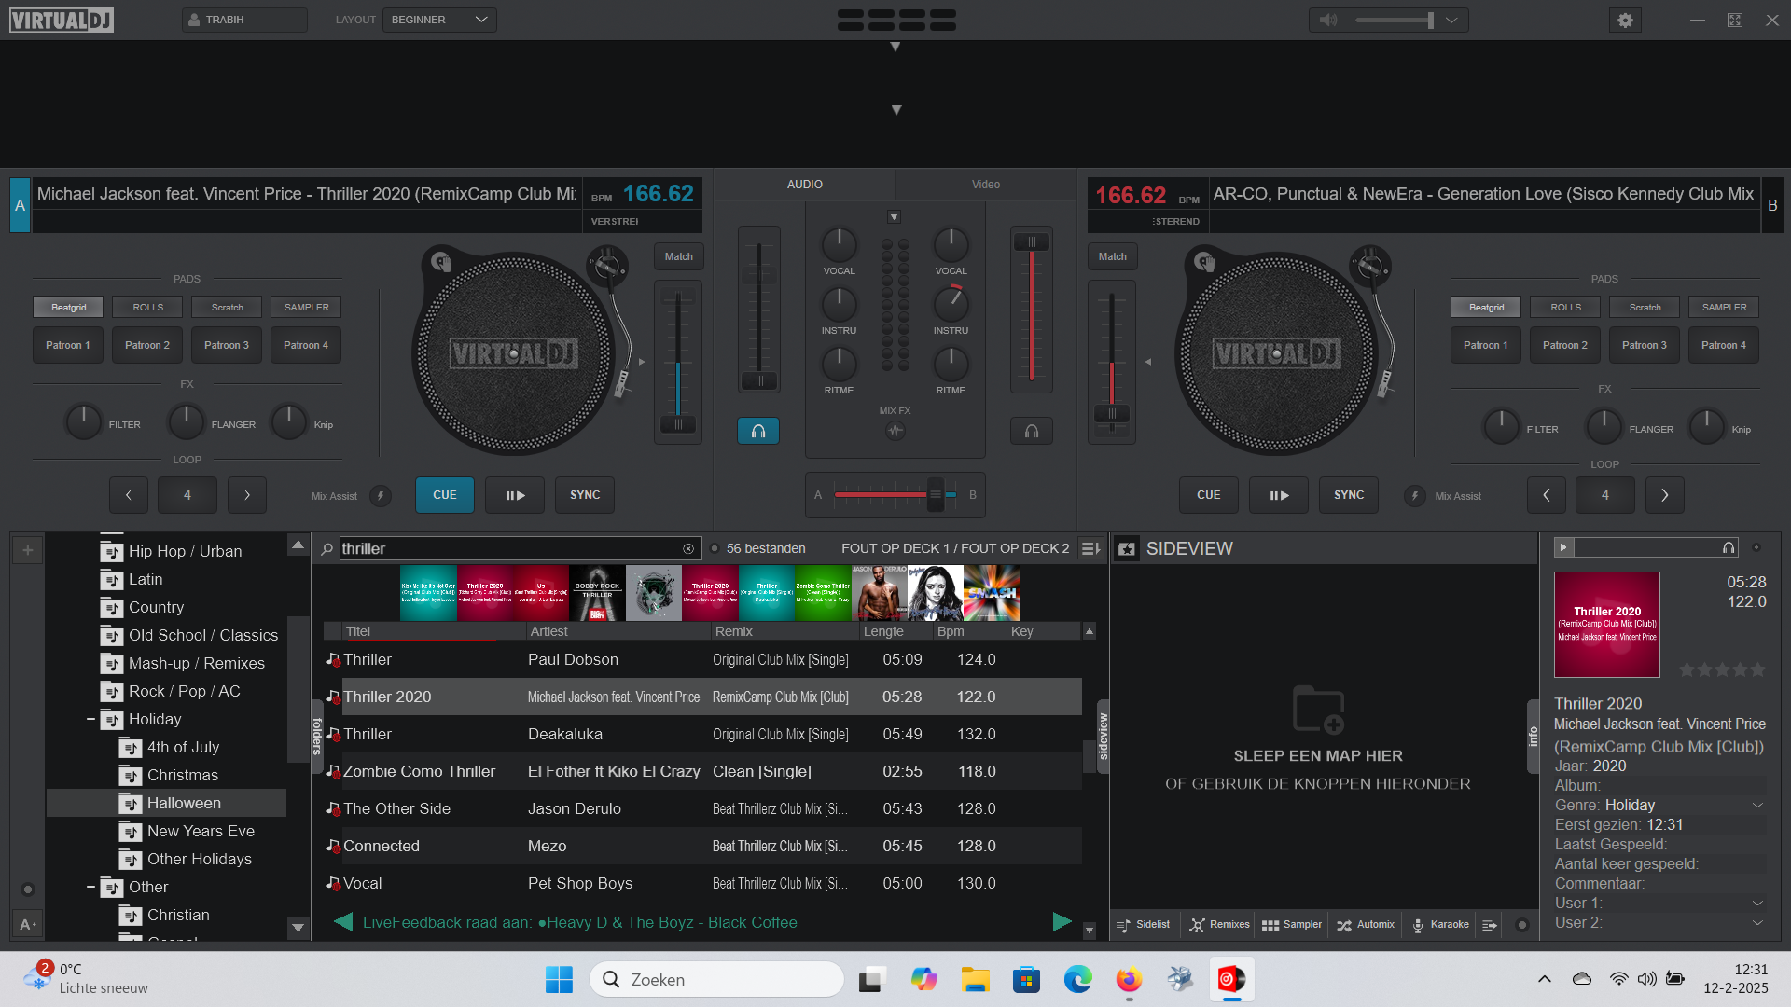Halve the loop length on deck A
This screenshot has height=1007, width=1791.
[x=129, y=495]
